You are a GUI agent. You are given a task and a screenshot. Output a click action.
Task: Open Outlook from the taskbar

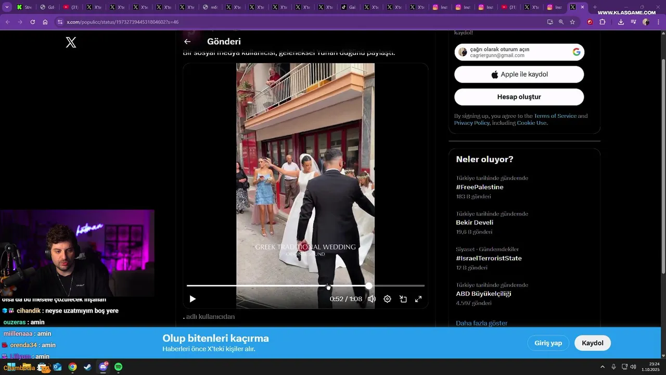(57, 367)
